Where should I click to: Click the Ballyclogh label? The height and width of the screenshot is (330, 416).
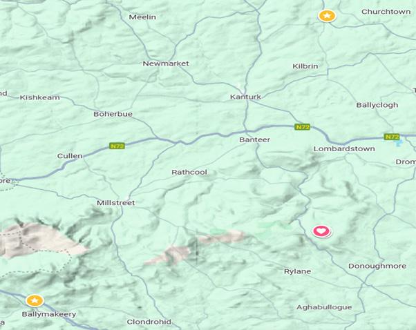pyautogui.click(x=377, y=105)
